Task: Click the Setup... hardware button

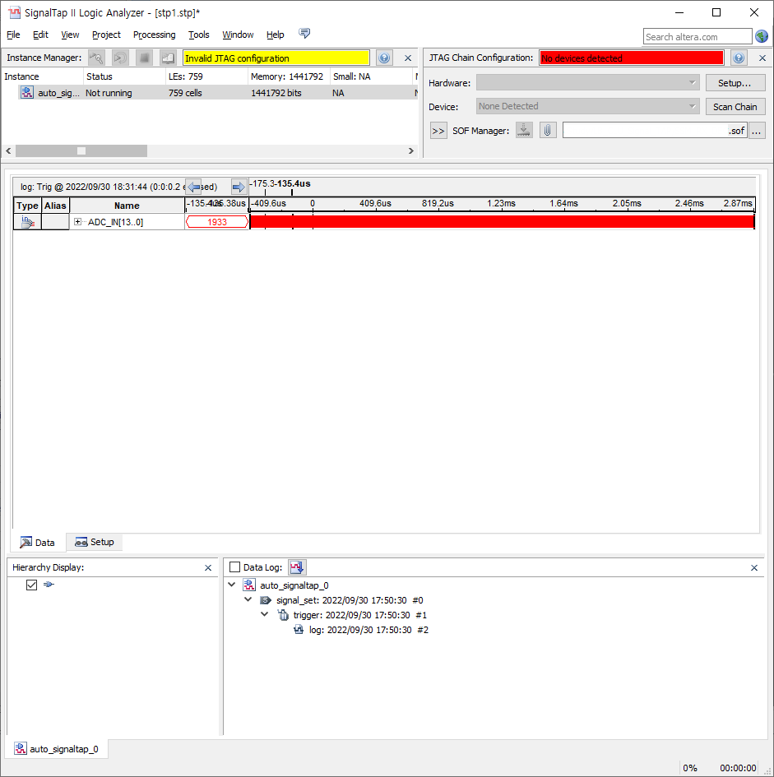Action: (735, 83)
